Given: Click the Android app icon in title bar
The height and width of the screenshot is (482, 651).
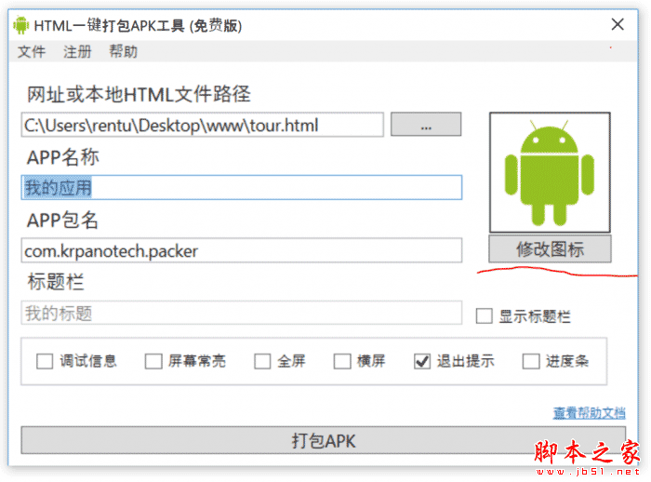Looking at the screenshot, I should [20, 25].
